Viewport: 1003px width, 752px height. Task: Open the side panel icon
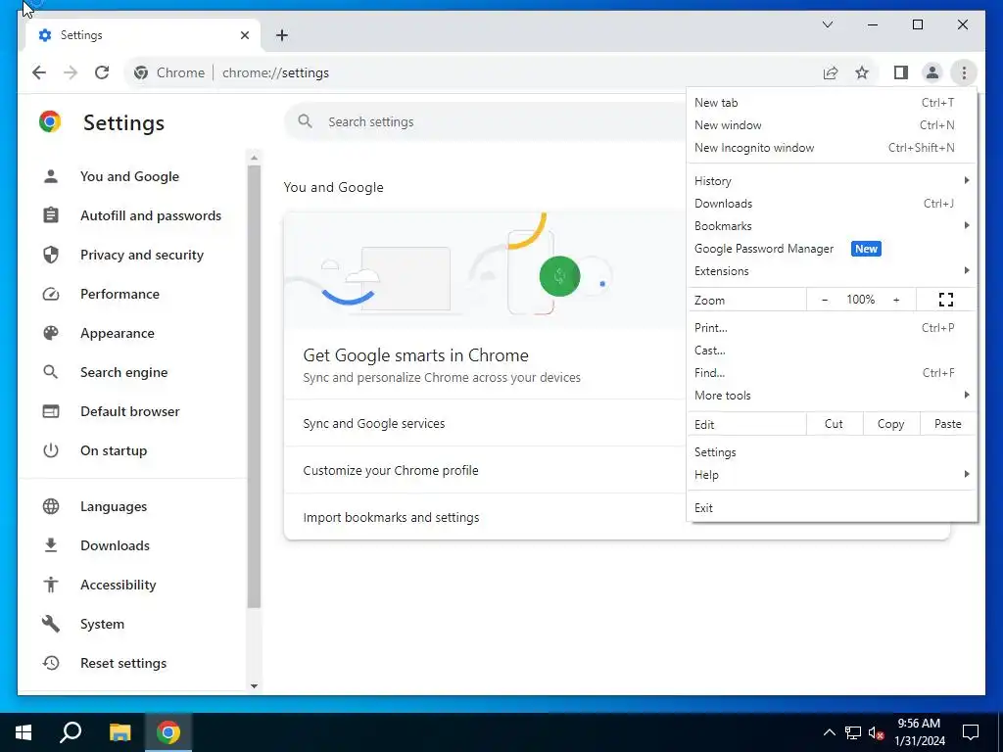[x=901, y=72]
